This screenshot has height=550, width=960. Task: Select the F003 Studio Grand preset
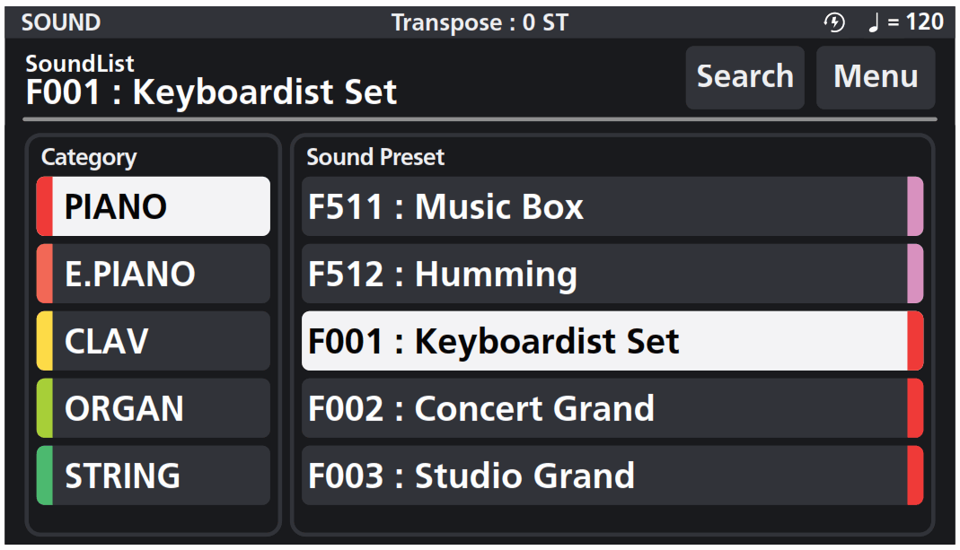pyautogui.click(x=611, y=476)
